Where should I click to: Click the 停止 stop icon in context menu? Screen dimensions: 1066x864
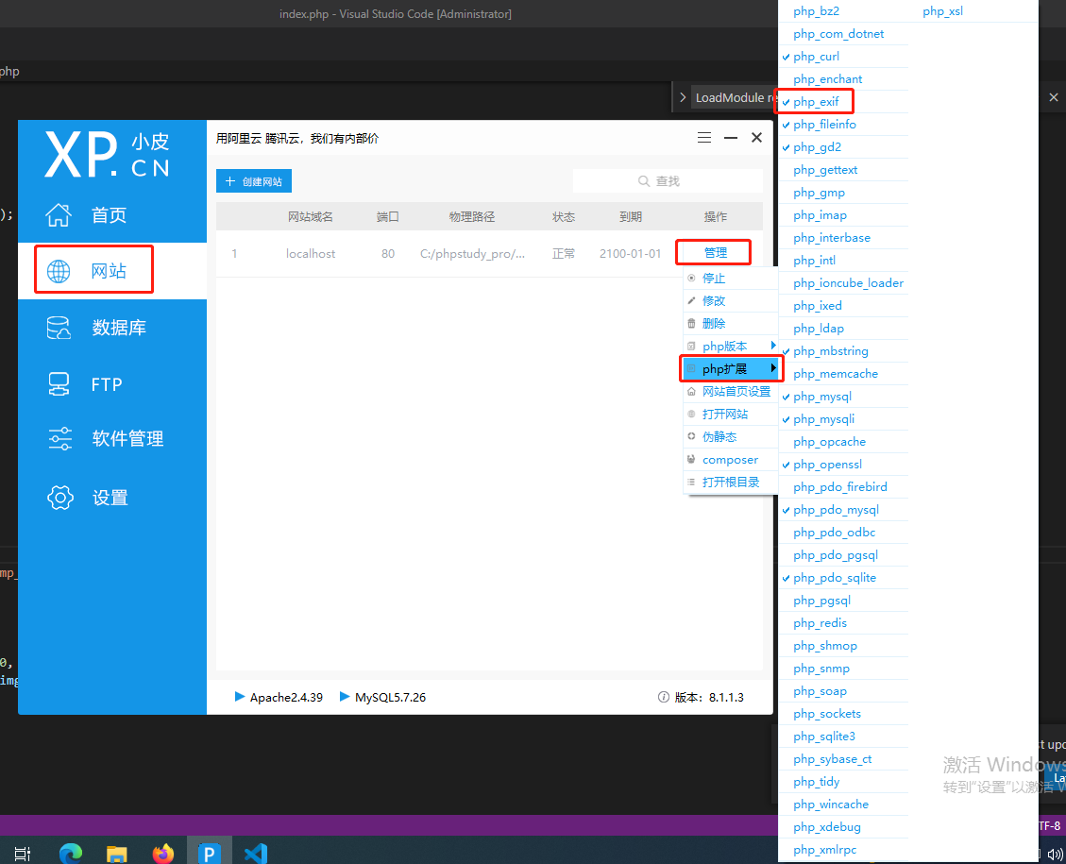[691, 278]
